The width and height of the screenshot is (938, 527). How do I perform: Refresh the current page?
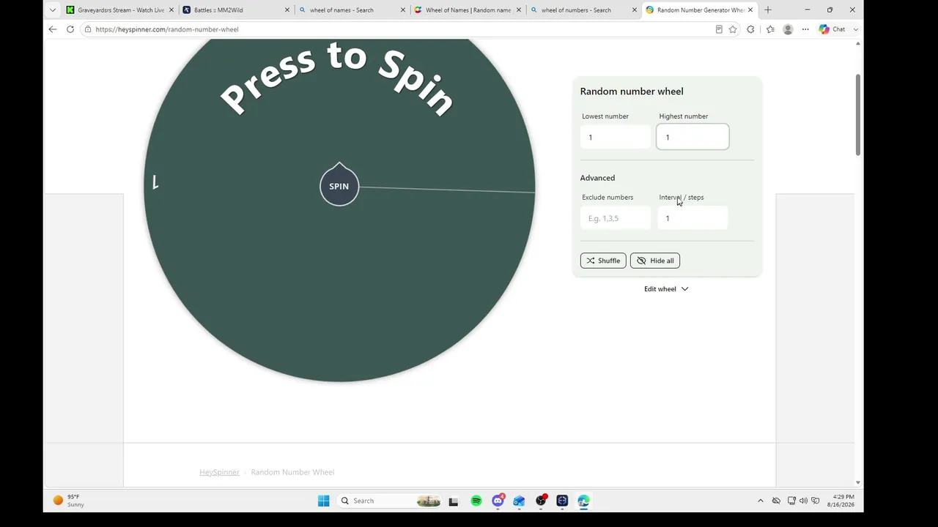click(x=70, y=29)
